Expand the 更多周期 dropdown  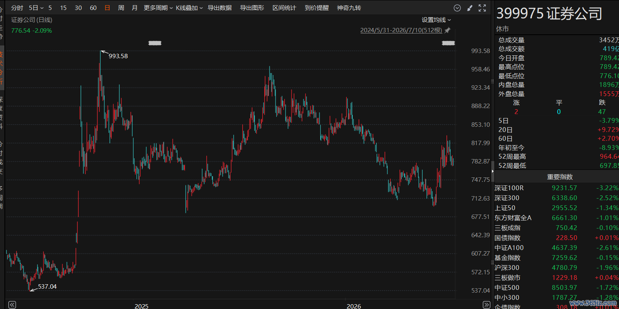(159, 8)
